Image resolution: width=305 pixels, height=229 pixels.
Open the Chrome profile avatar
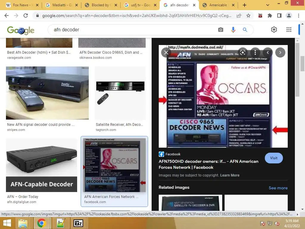[289, 16]
